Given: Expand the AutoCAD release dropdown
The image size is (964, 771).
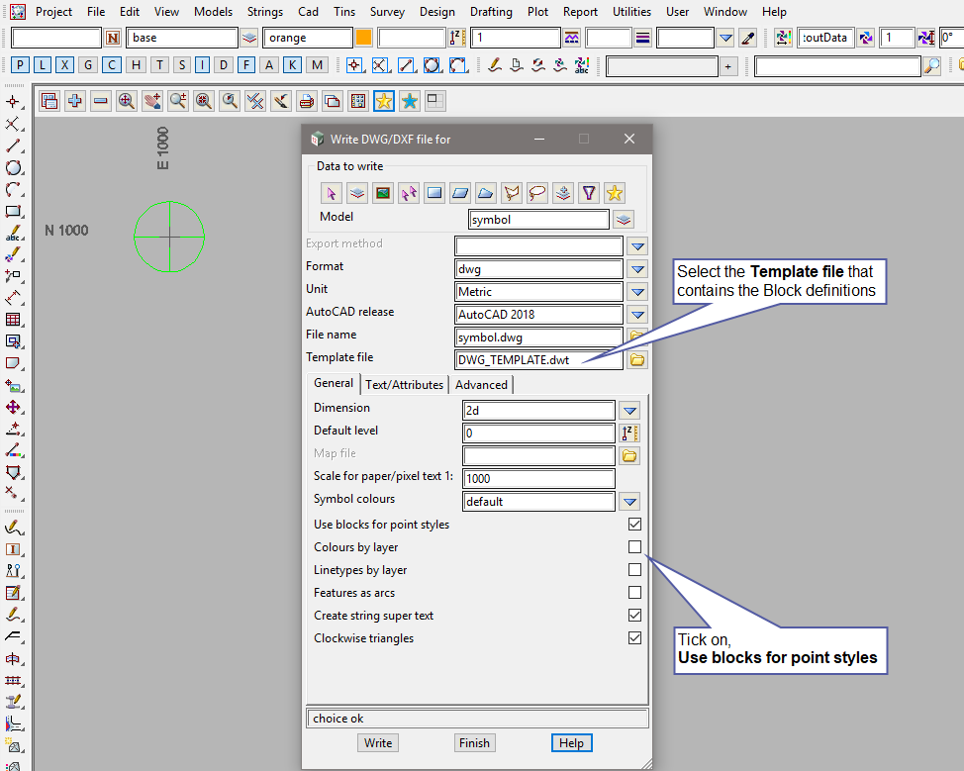Looking at the screenshot, I should click(637, 315).
